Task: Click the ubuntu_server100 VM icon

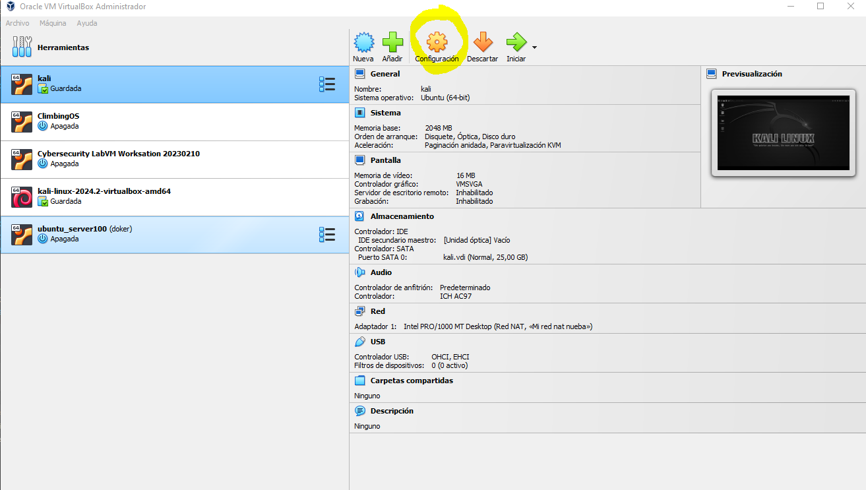Action: (22, 234)
